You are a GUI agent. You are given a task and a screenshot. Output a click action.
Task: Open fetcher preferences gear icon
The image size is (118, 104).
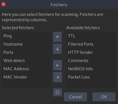(x=57, y=92)
